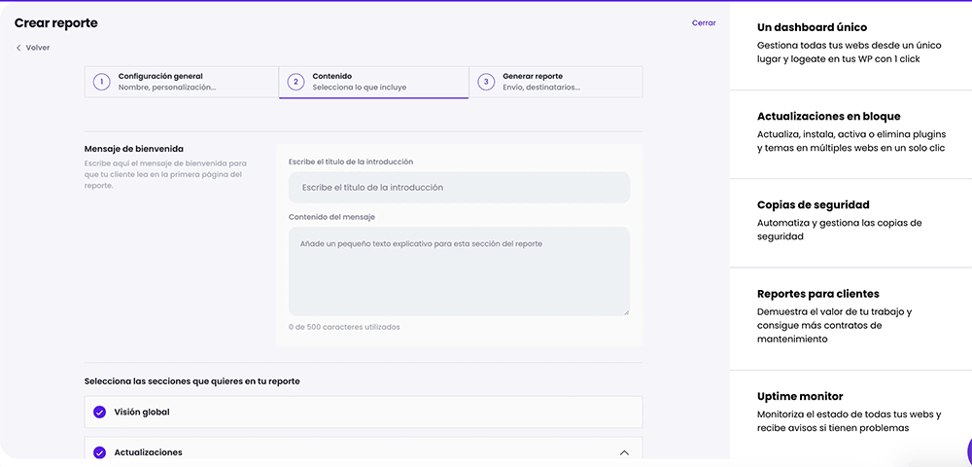Grab the textarea resize handle corner
The image size is (972, 467).
[626, 312]
